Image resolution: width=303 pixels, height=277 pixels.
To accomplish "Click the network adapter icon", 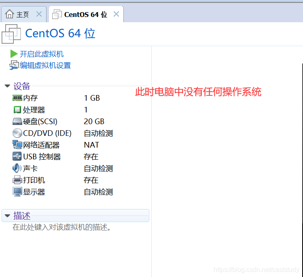I will [17, 145].
